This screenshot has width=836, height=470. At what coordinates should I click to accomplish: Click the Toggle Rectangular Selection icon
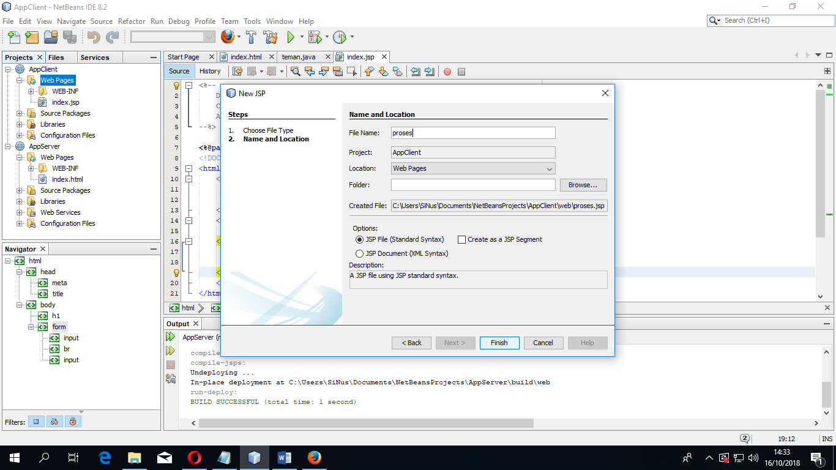tap(352, 71)
